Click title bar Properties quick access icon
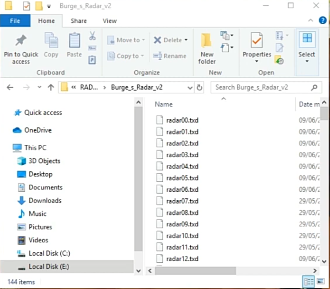Viewport: 330px width, 289px height. pyautogui.click(x=26, y=6)
